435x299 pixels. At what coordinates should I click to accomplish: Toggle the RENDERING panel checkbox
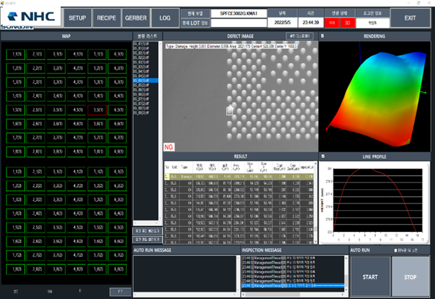point(322,36)
